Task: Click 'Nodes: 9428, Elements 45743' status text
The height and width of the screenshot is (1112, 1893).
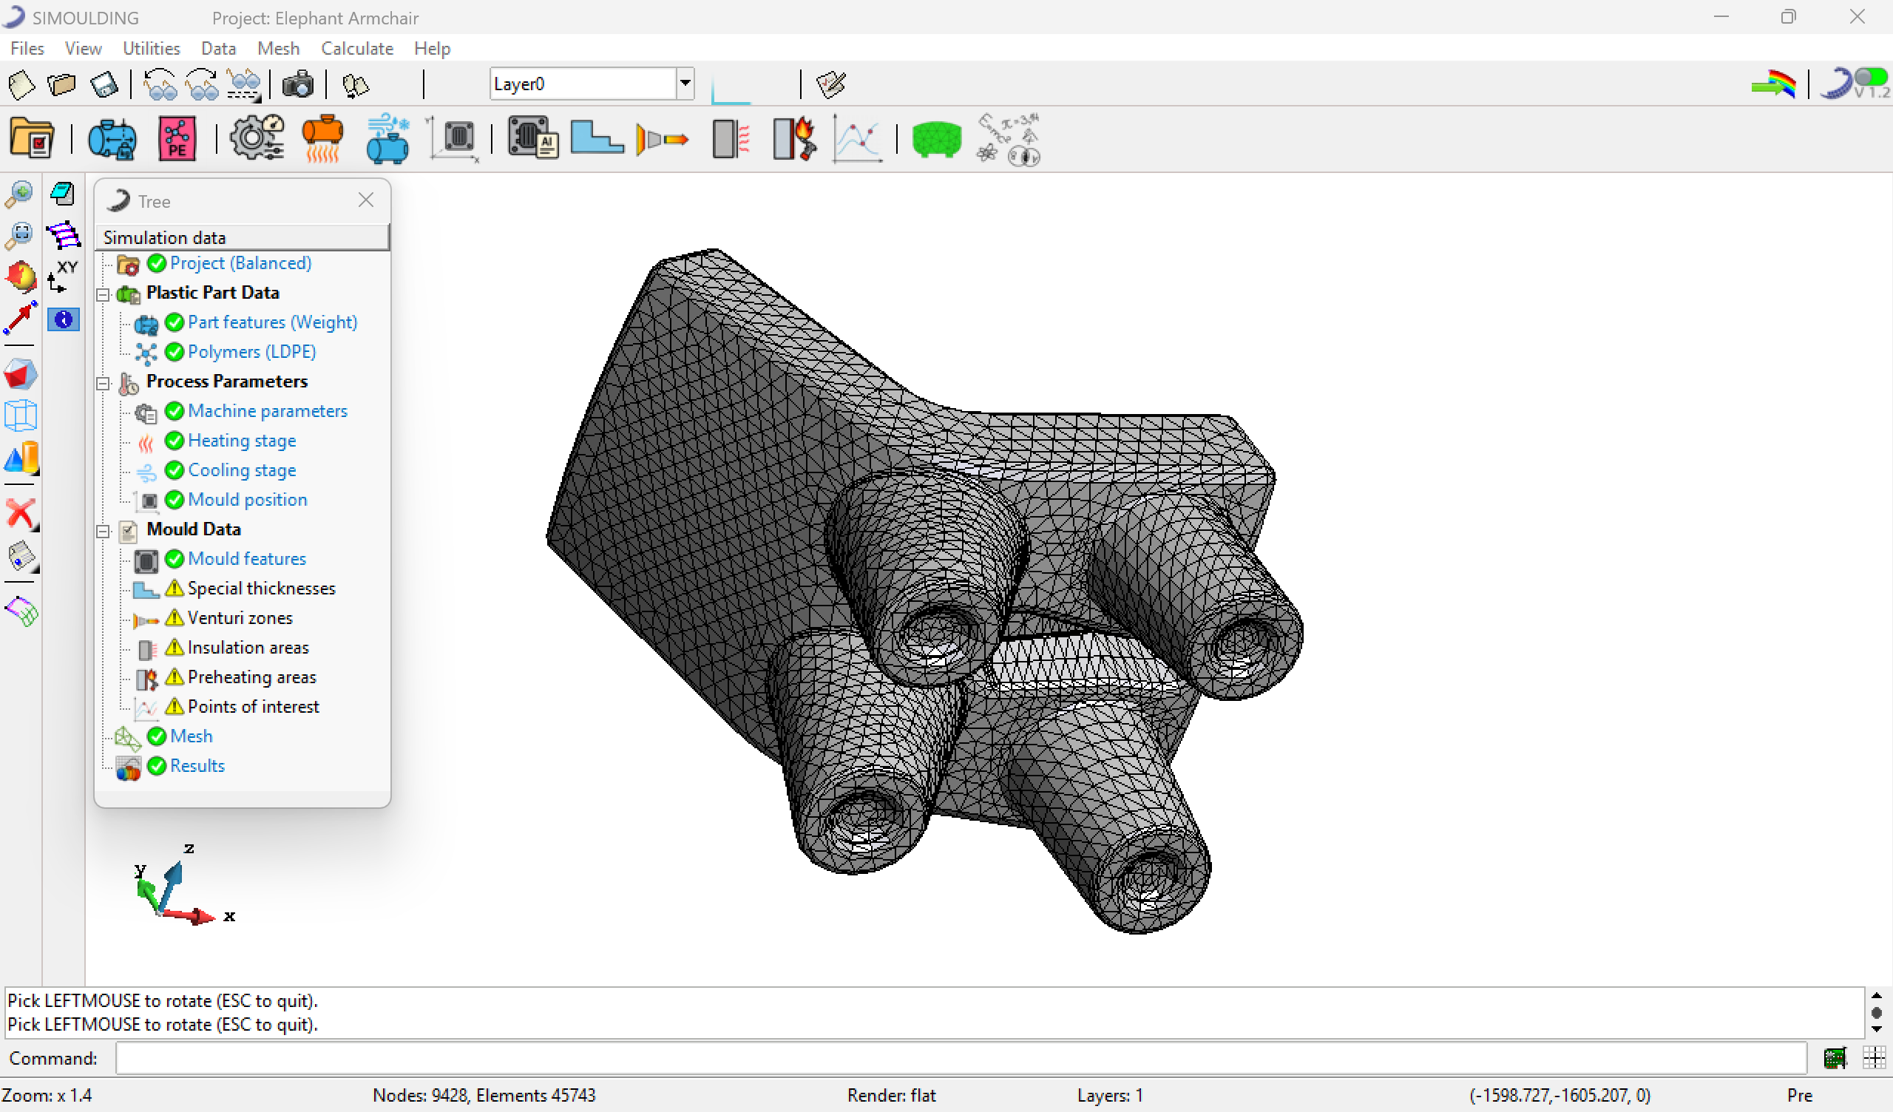Action: (484, 1096)
